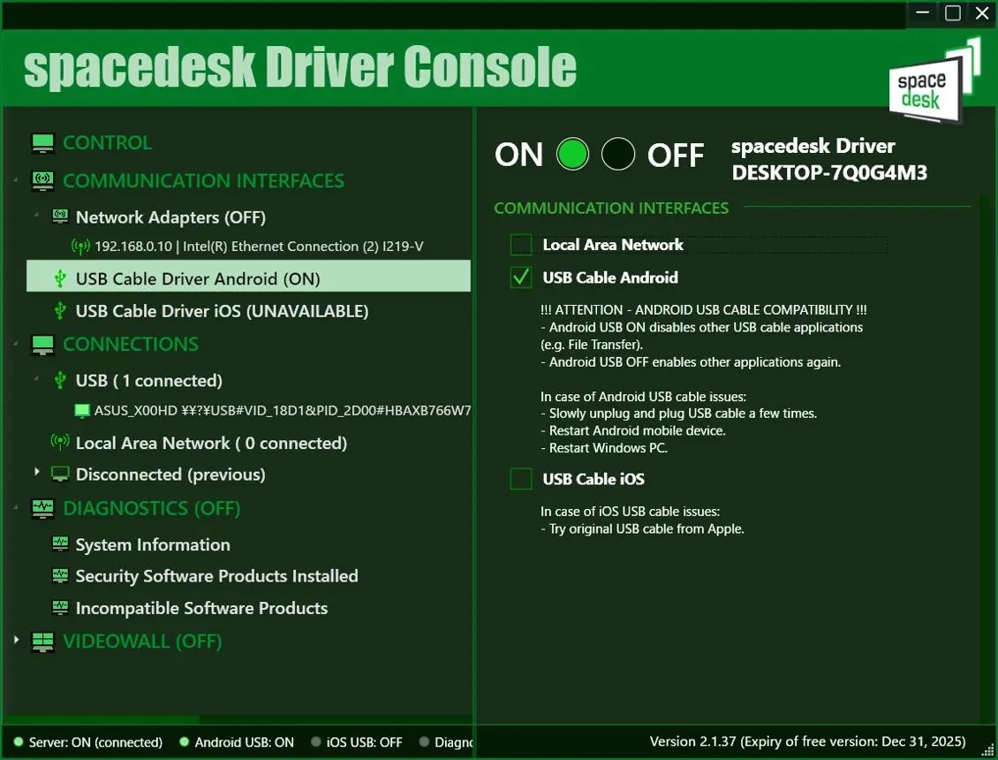Click the VIDEOWALL grid icon
This screenshot has height=760, width=998.
[42, 642]
